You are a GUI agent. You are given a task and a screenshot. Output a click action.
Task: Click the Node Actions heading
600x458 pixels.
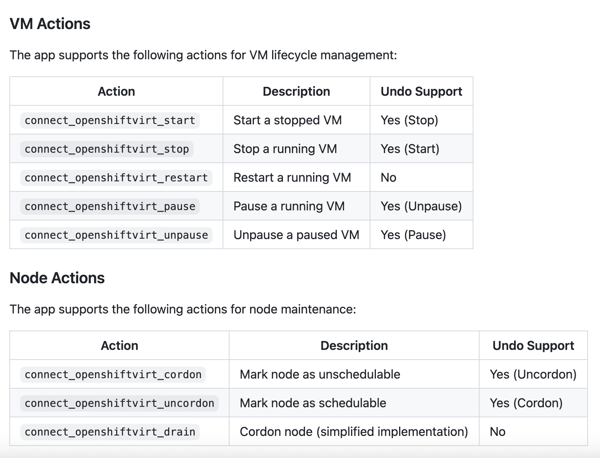[x=57, y=278]
